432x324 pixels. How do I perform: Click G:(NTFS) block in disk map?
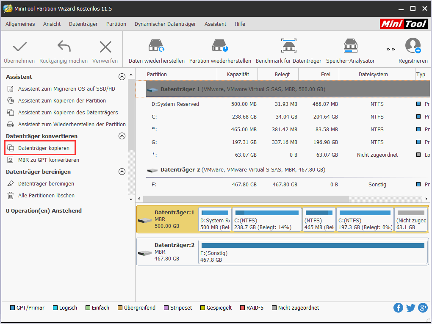[365, 219]
